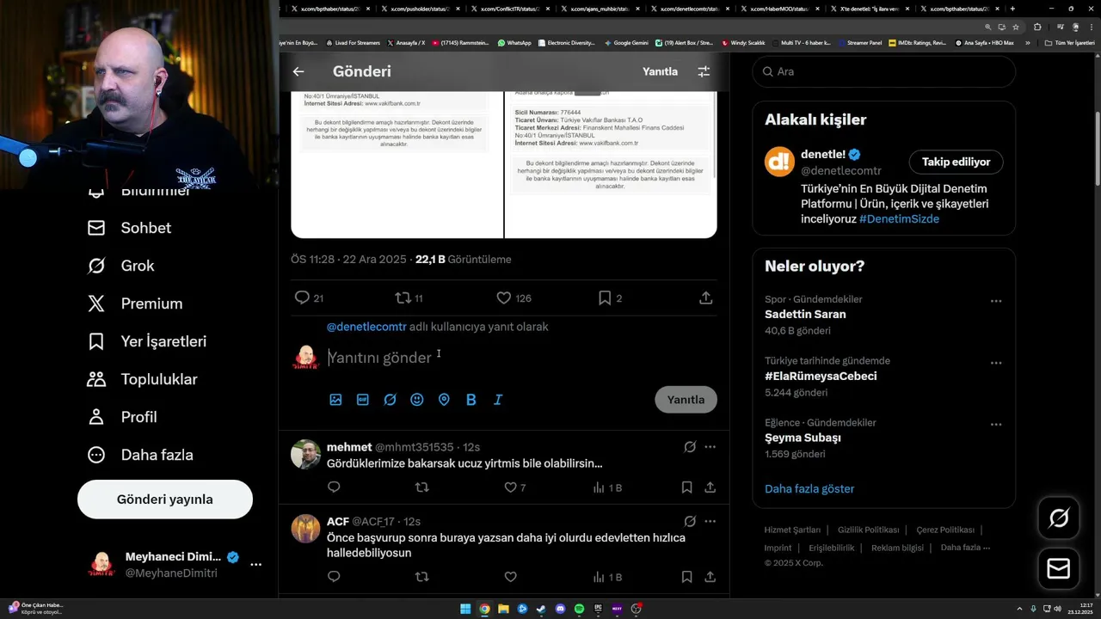Open Yer İşaretleri in the sidebar
Image resolution: width=1101 pixels, height=619 pixels.
[147, 341]
